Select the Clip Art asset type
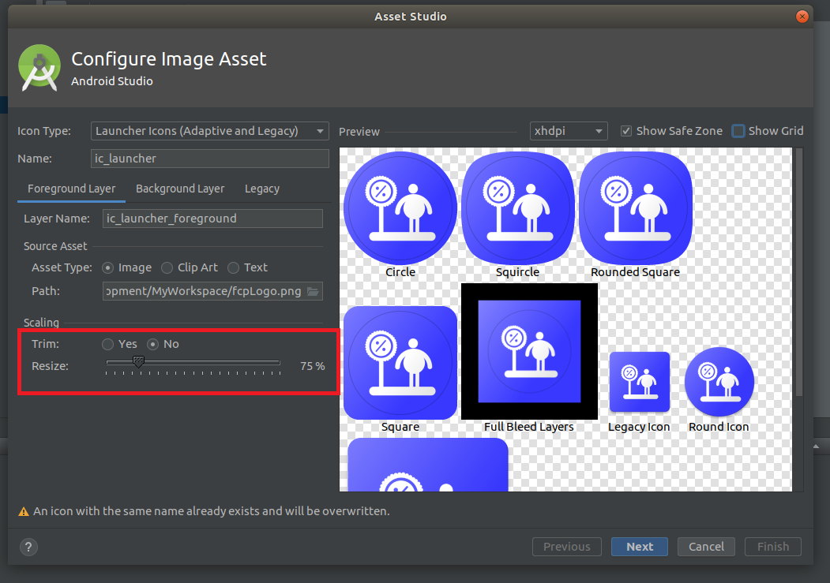830x583 pixels. point(167,267)
